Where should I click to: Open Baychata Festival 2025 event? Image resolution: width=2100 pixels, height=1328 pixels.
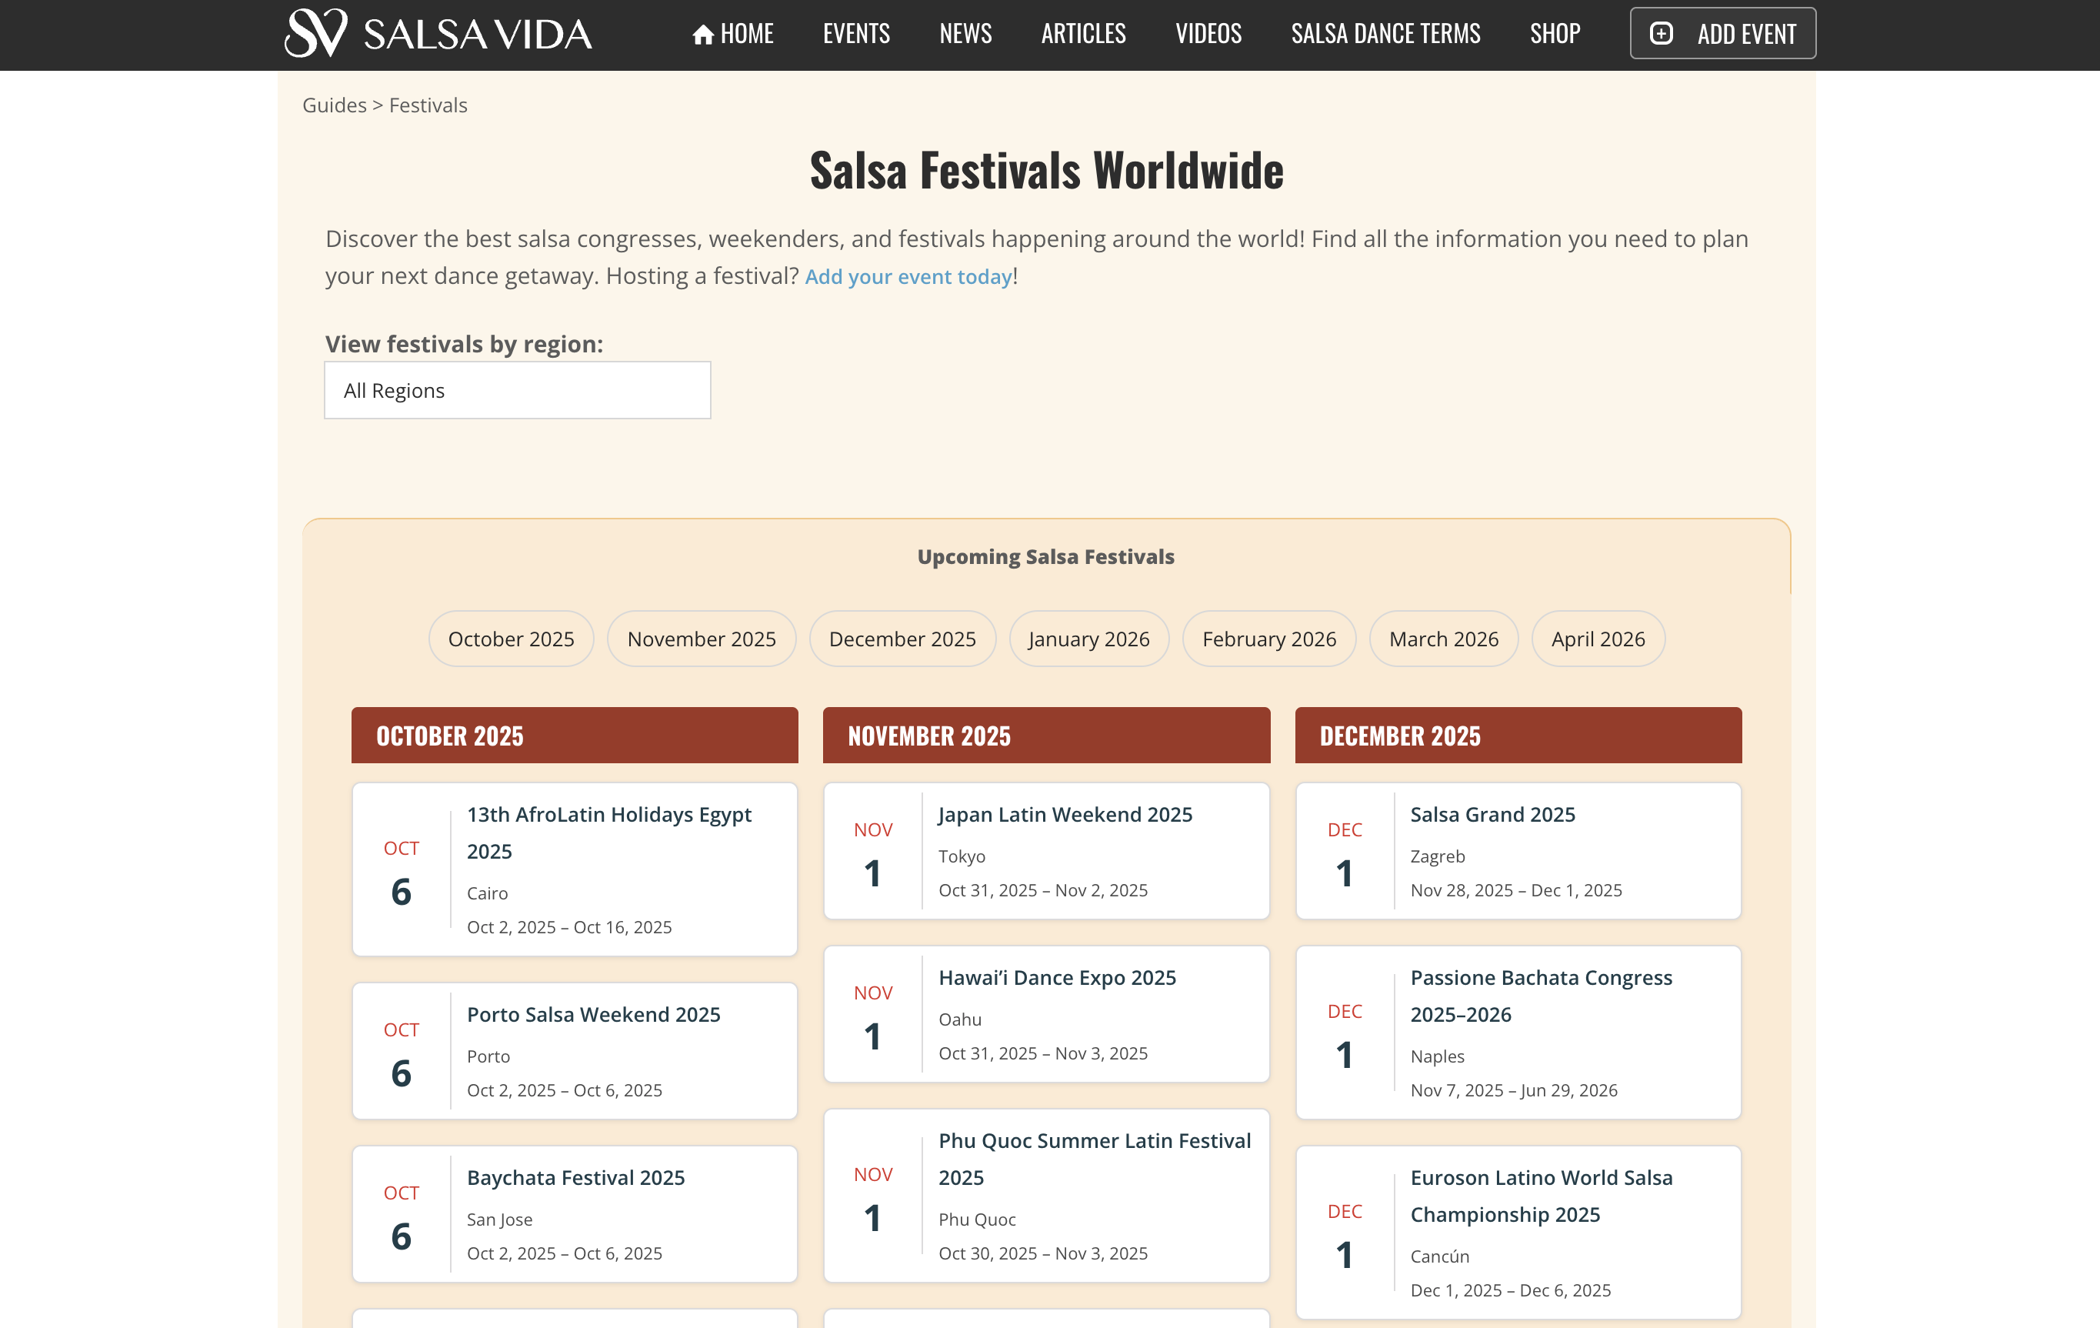575,1177
